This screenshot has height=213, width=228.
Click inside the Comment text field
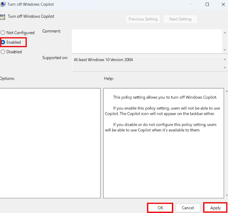(147, 41)
